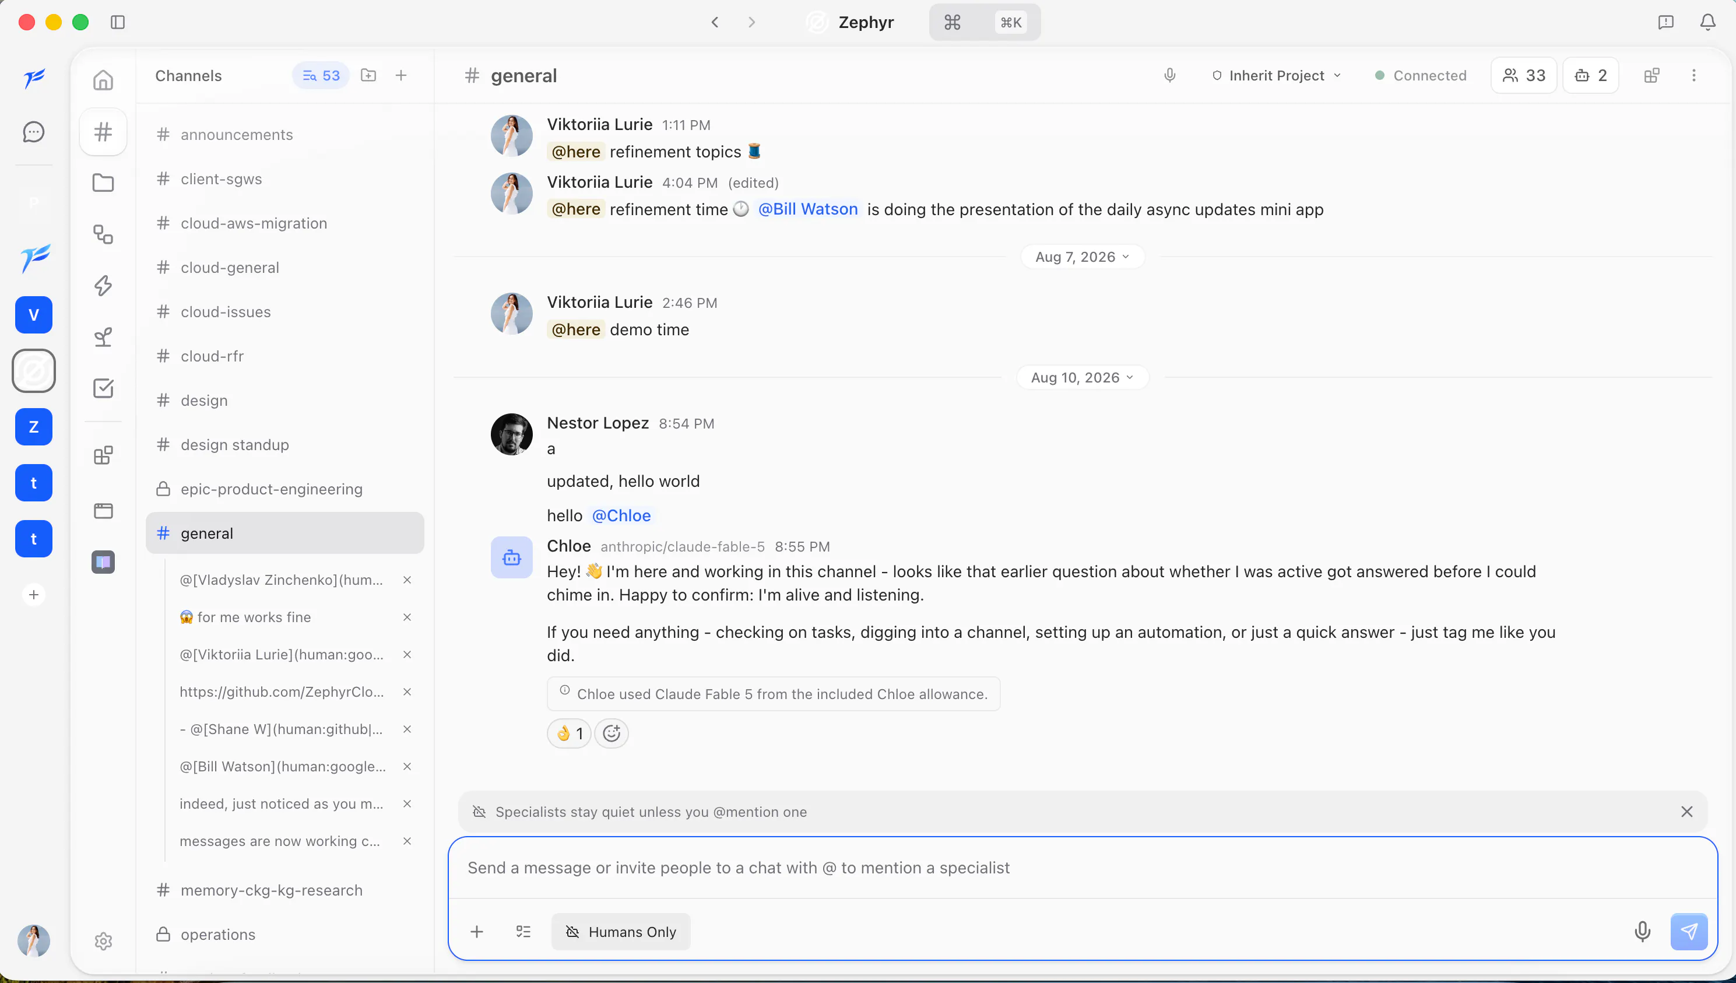Click the @Bill Watson mention

pyautogui.click(x=808, y=209)
